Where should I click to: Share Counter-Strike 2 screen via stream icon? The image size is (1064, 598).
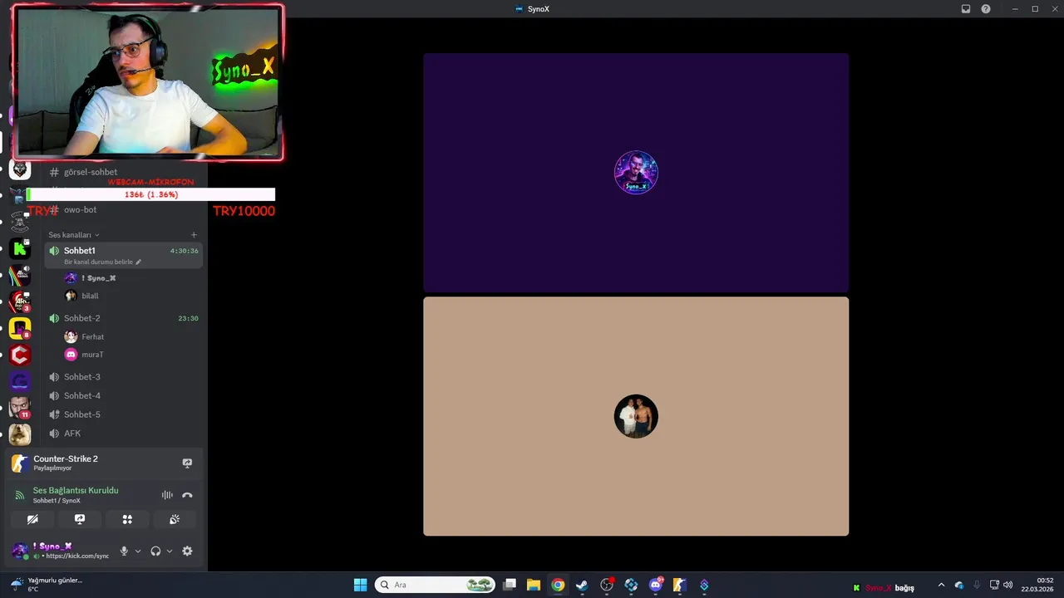(x=187, y=463)
